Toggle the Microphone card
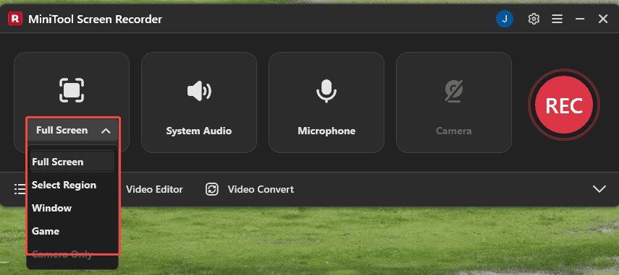 (327, 102)
